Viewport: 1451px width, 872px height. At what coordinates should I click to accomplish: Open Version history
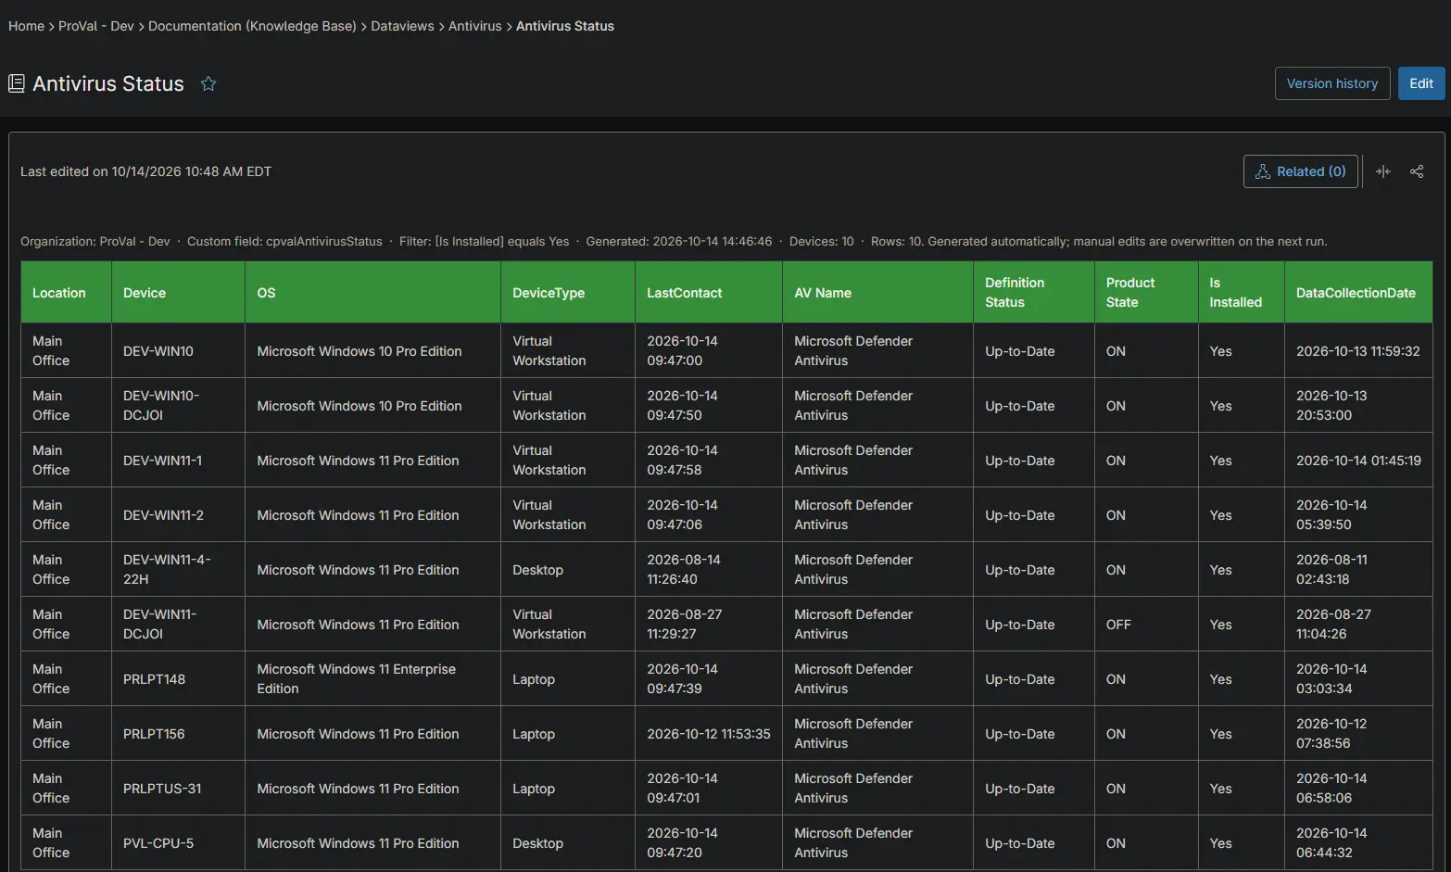pos(1332,83)
